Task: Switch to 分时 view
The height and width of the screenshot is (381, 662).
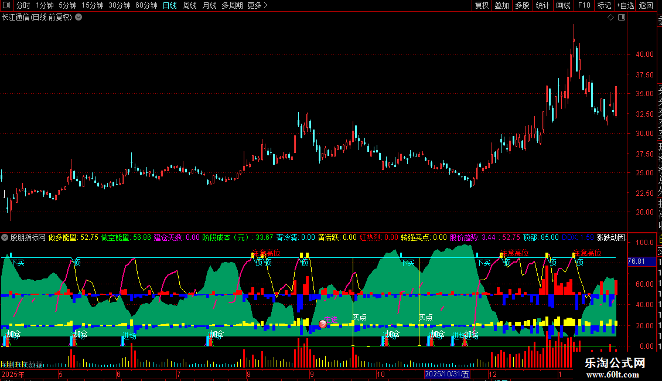Action: tap(23, 5)
